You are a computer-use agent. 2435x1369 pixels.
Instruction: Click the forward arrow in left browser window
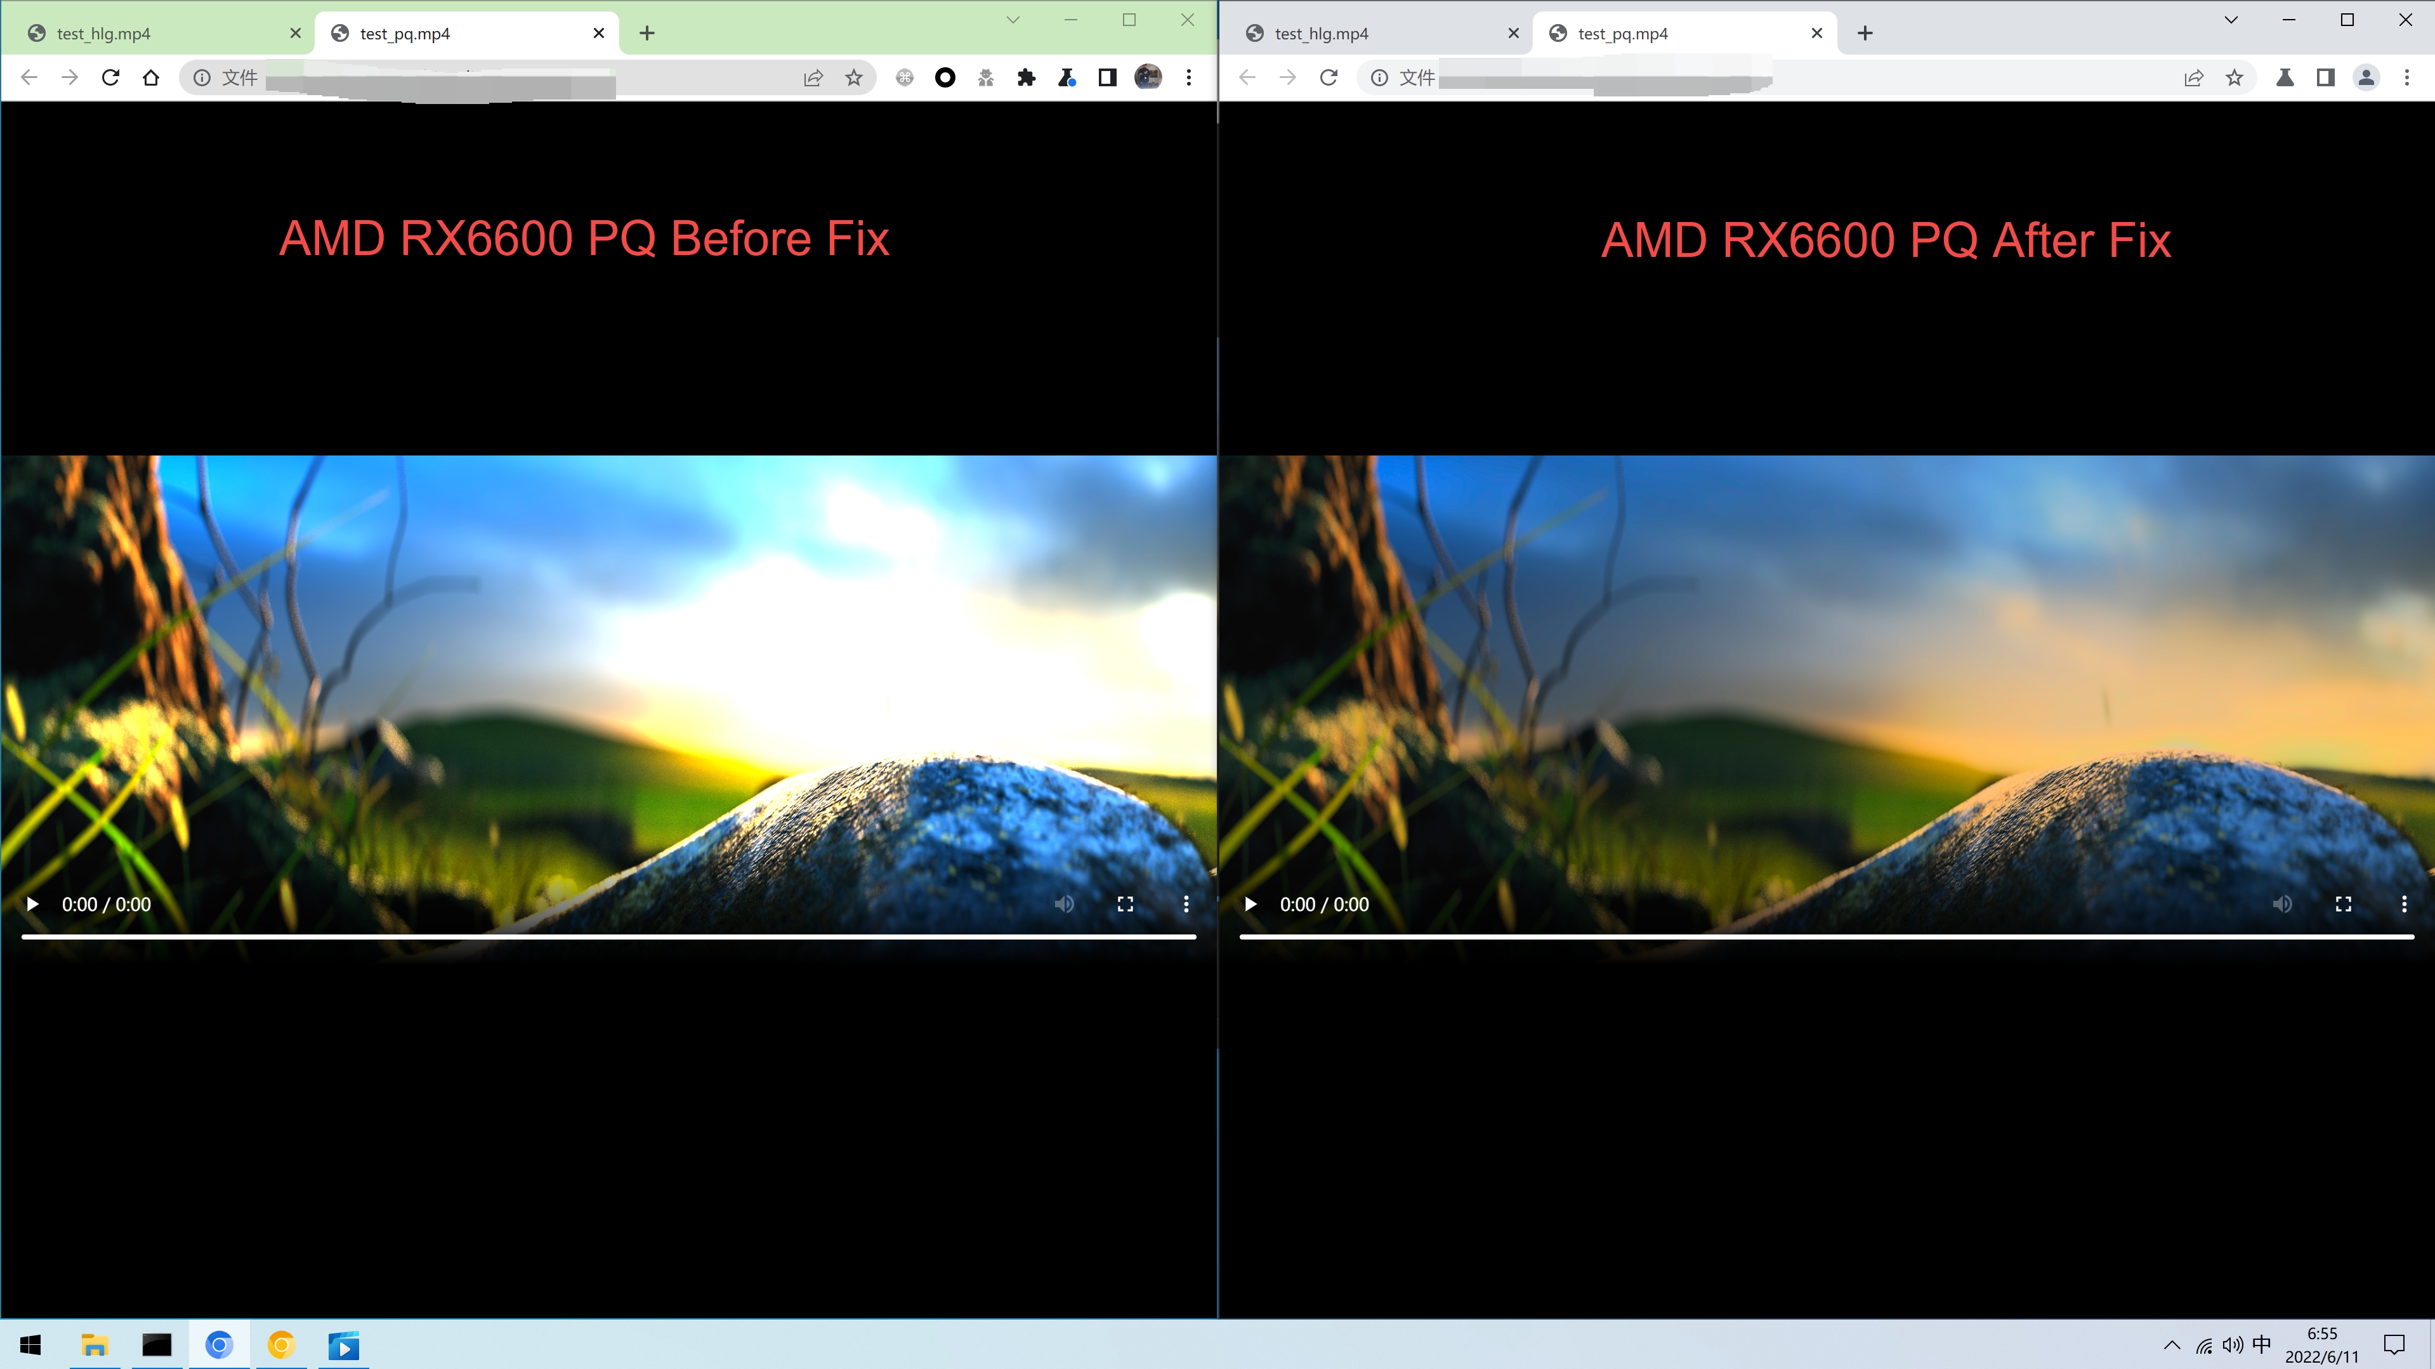70,77
